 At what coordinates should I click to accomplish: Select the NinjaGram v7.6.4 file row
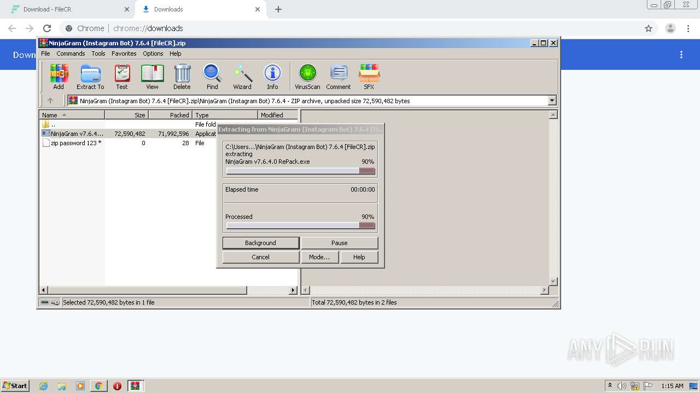[129, 134]
